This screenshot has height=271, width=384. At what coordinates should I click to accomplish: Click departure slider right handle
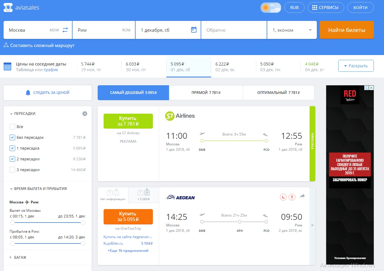[x=83, y=223]
